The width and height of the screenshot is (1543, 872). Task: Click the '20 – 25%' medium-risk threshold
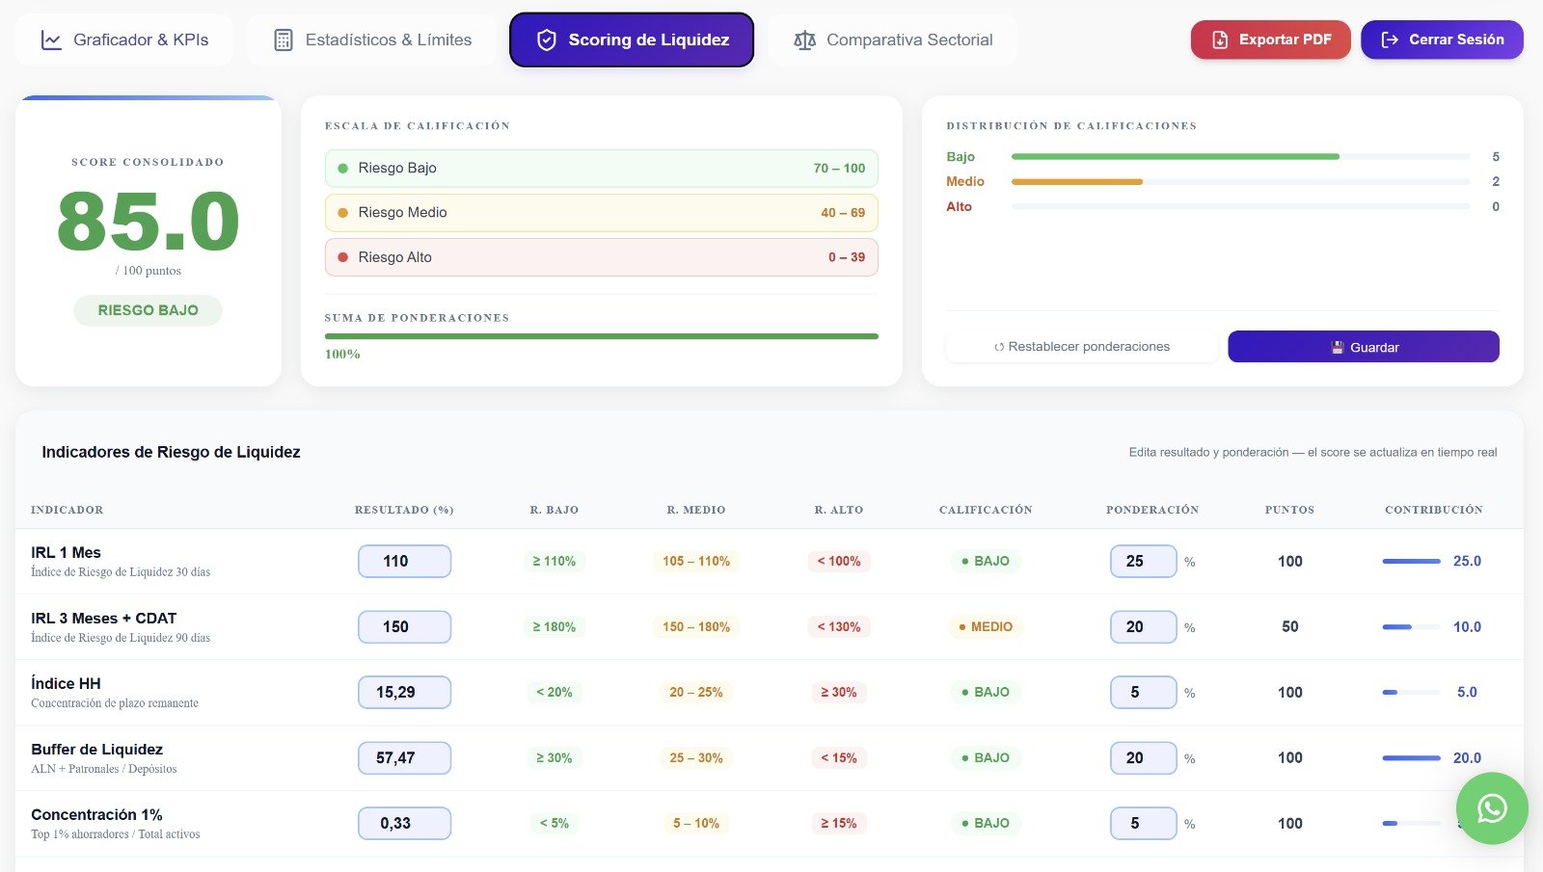point(696,692)
